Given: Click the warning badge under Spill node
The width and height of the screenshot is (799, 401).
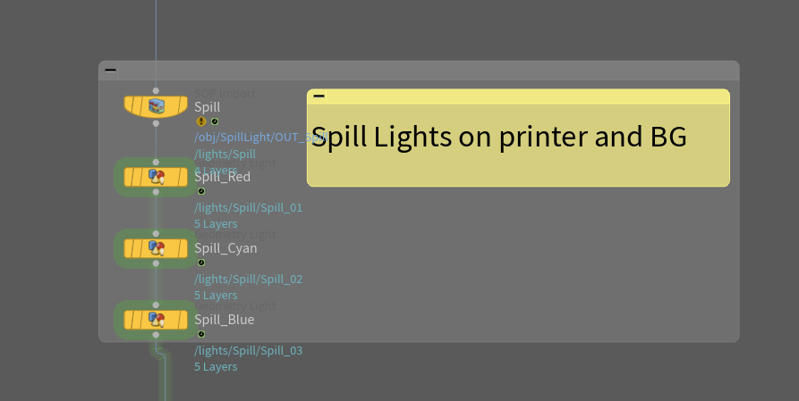Looking at the screenshot, I should (201, 121).
